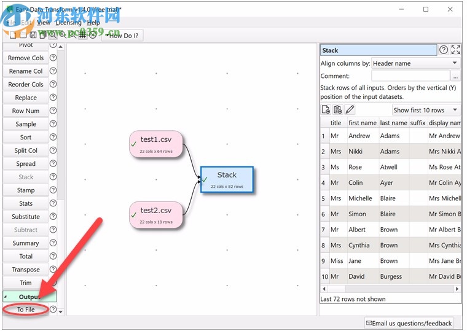
Task: Click the Transpose transform button
Action: coord(26,270)
